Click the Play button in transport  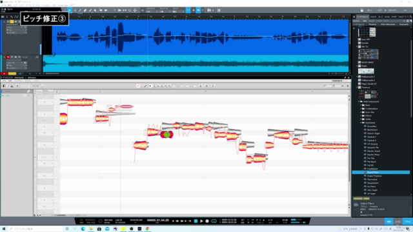[201, 221]
